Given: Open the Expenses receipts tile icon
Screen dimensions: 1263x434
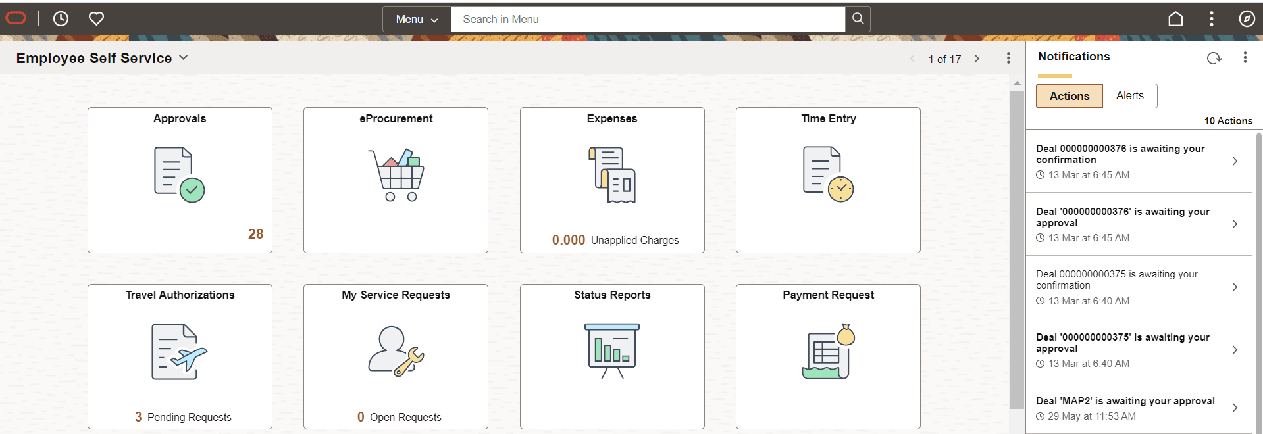Looking at the screenshot, I should click(612, 174).
